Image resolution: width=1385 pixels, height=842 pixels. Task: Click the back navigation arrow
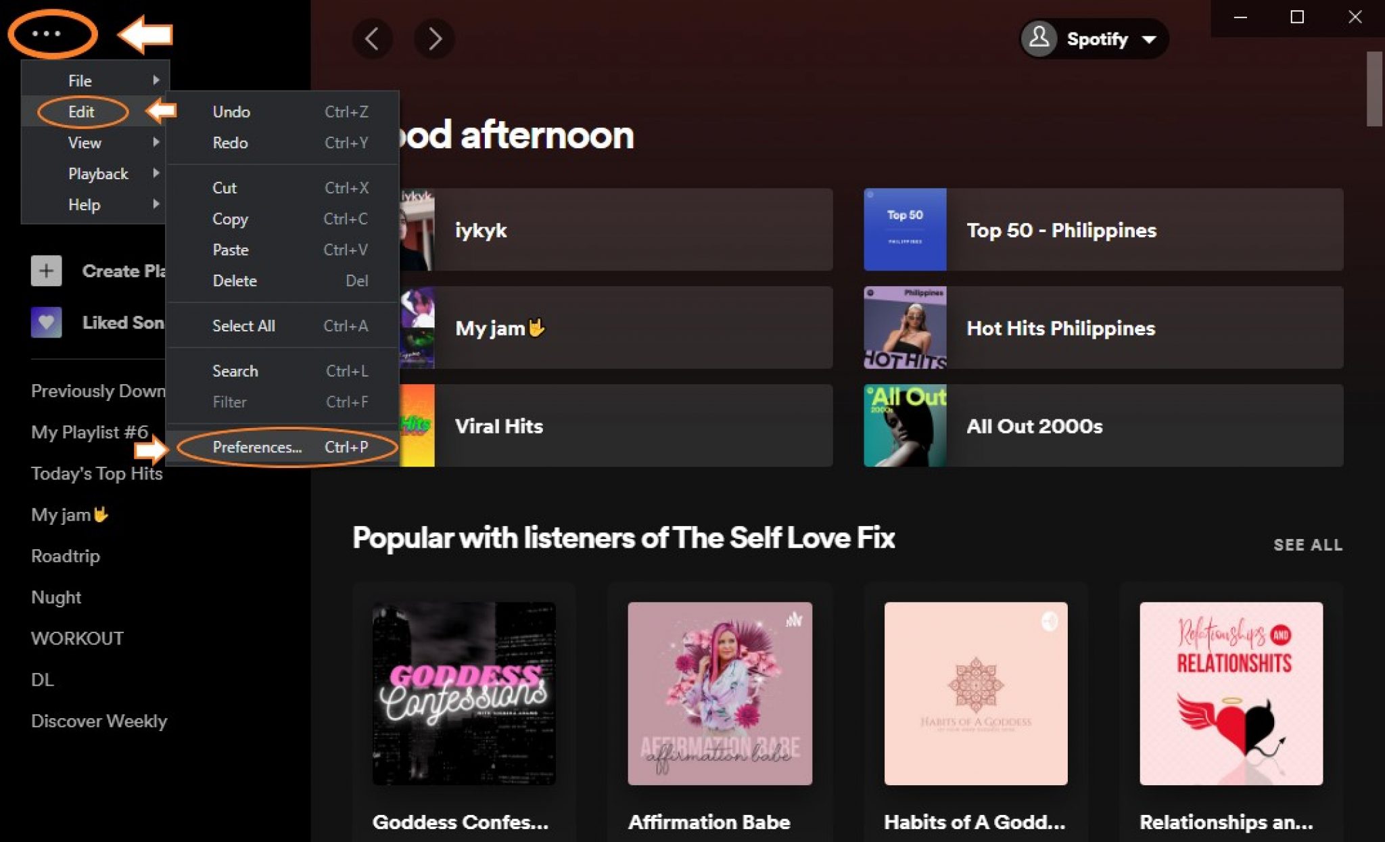click(373, 39)
